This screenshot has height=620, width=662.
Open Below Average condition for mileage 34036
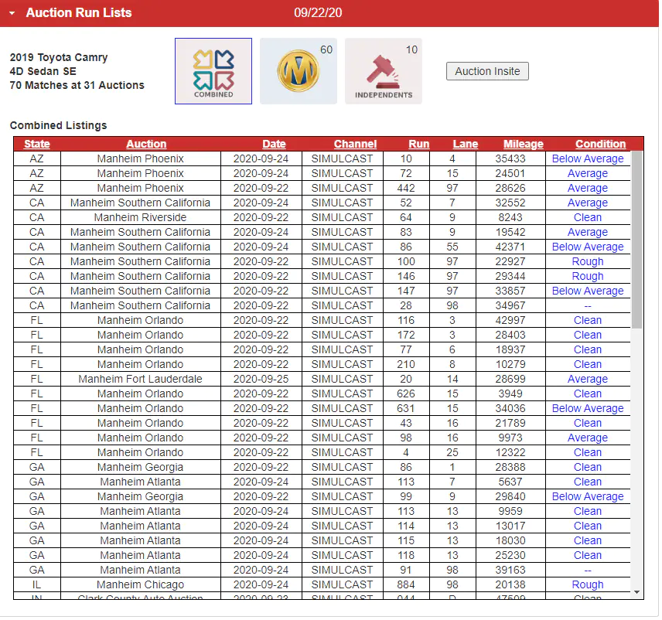(x=589, y=410)
